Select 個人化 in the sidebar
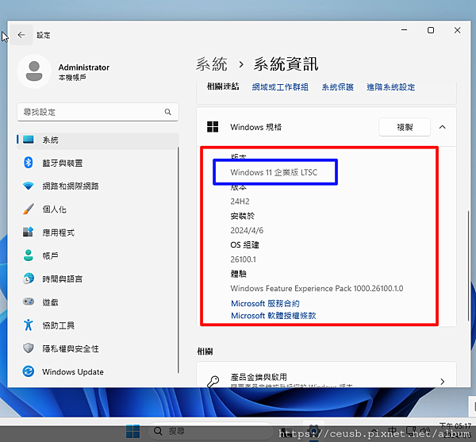 (98, 209)
